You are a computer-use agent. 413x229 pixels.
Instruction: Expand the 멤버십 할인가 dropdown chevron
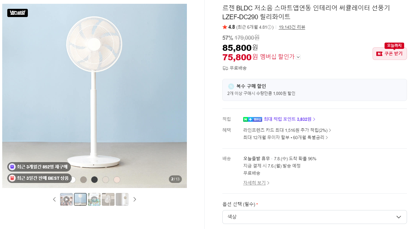(298, 57)
